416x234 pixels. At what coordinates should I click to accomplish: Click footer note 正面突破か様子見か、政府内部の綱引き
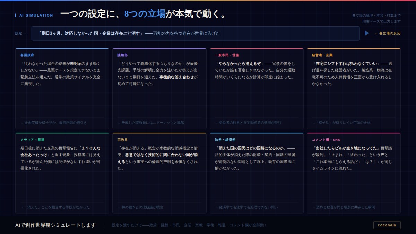[54, 123]
